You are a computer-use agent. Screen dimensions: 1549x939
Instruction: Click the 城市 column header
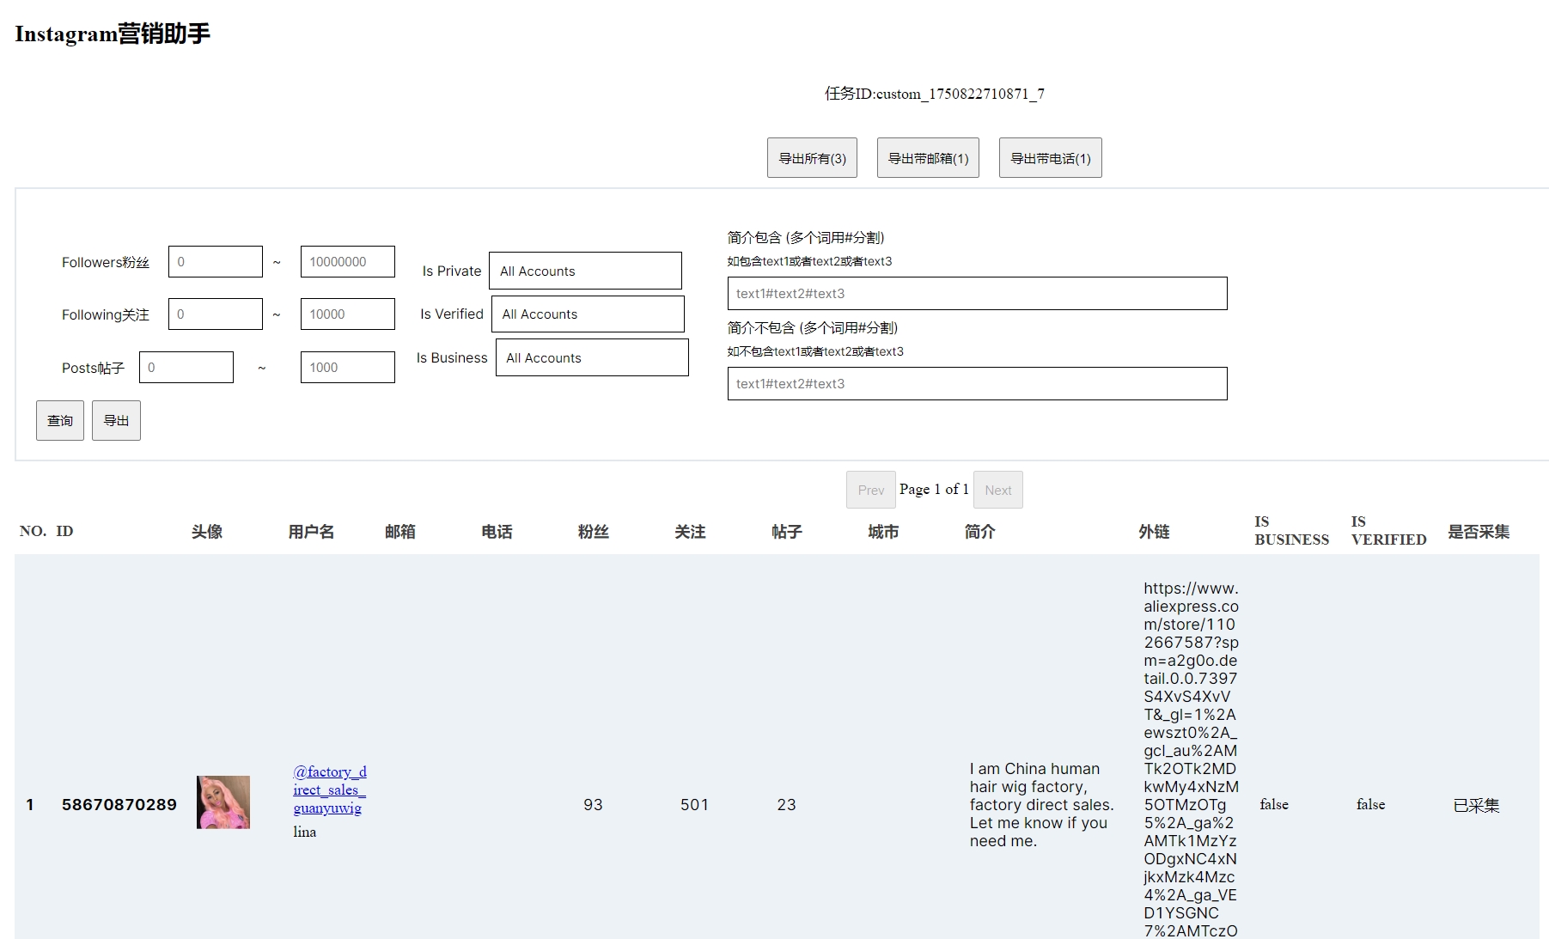pos(883,532)
